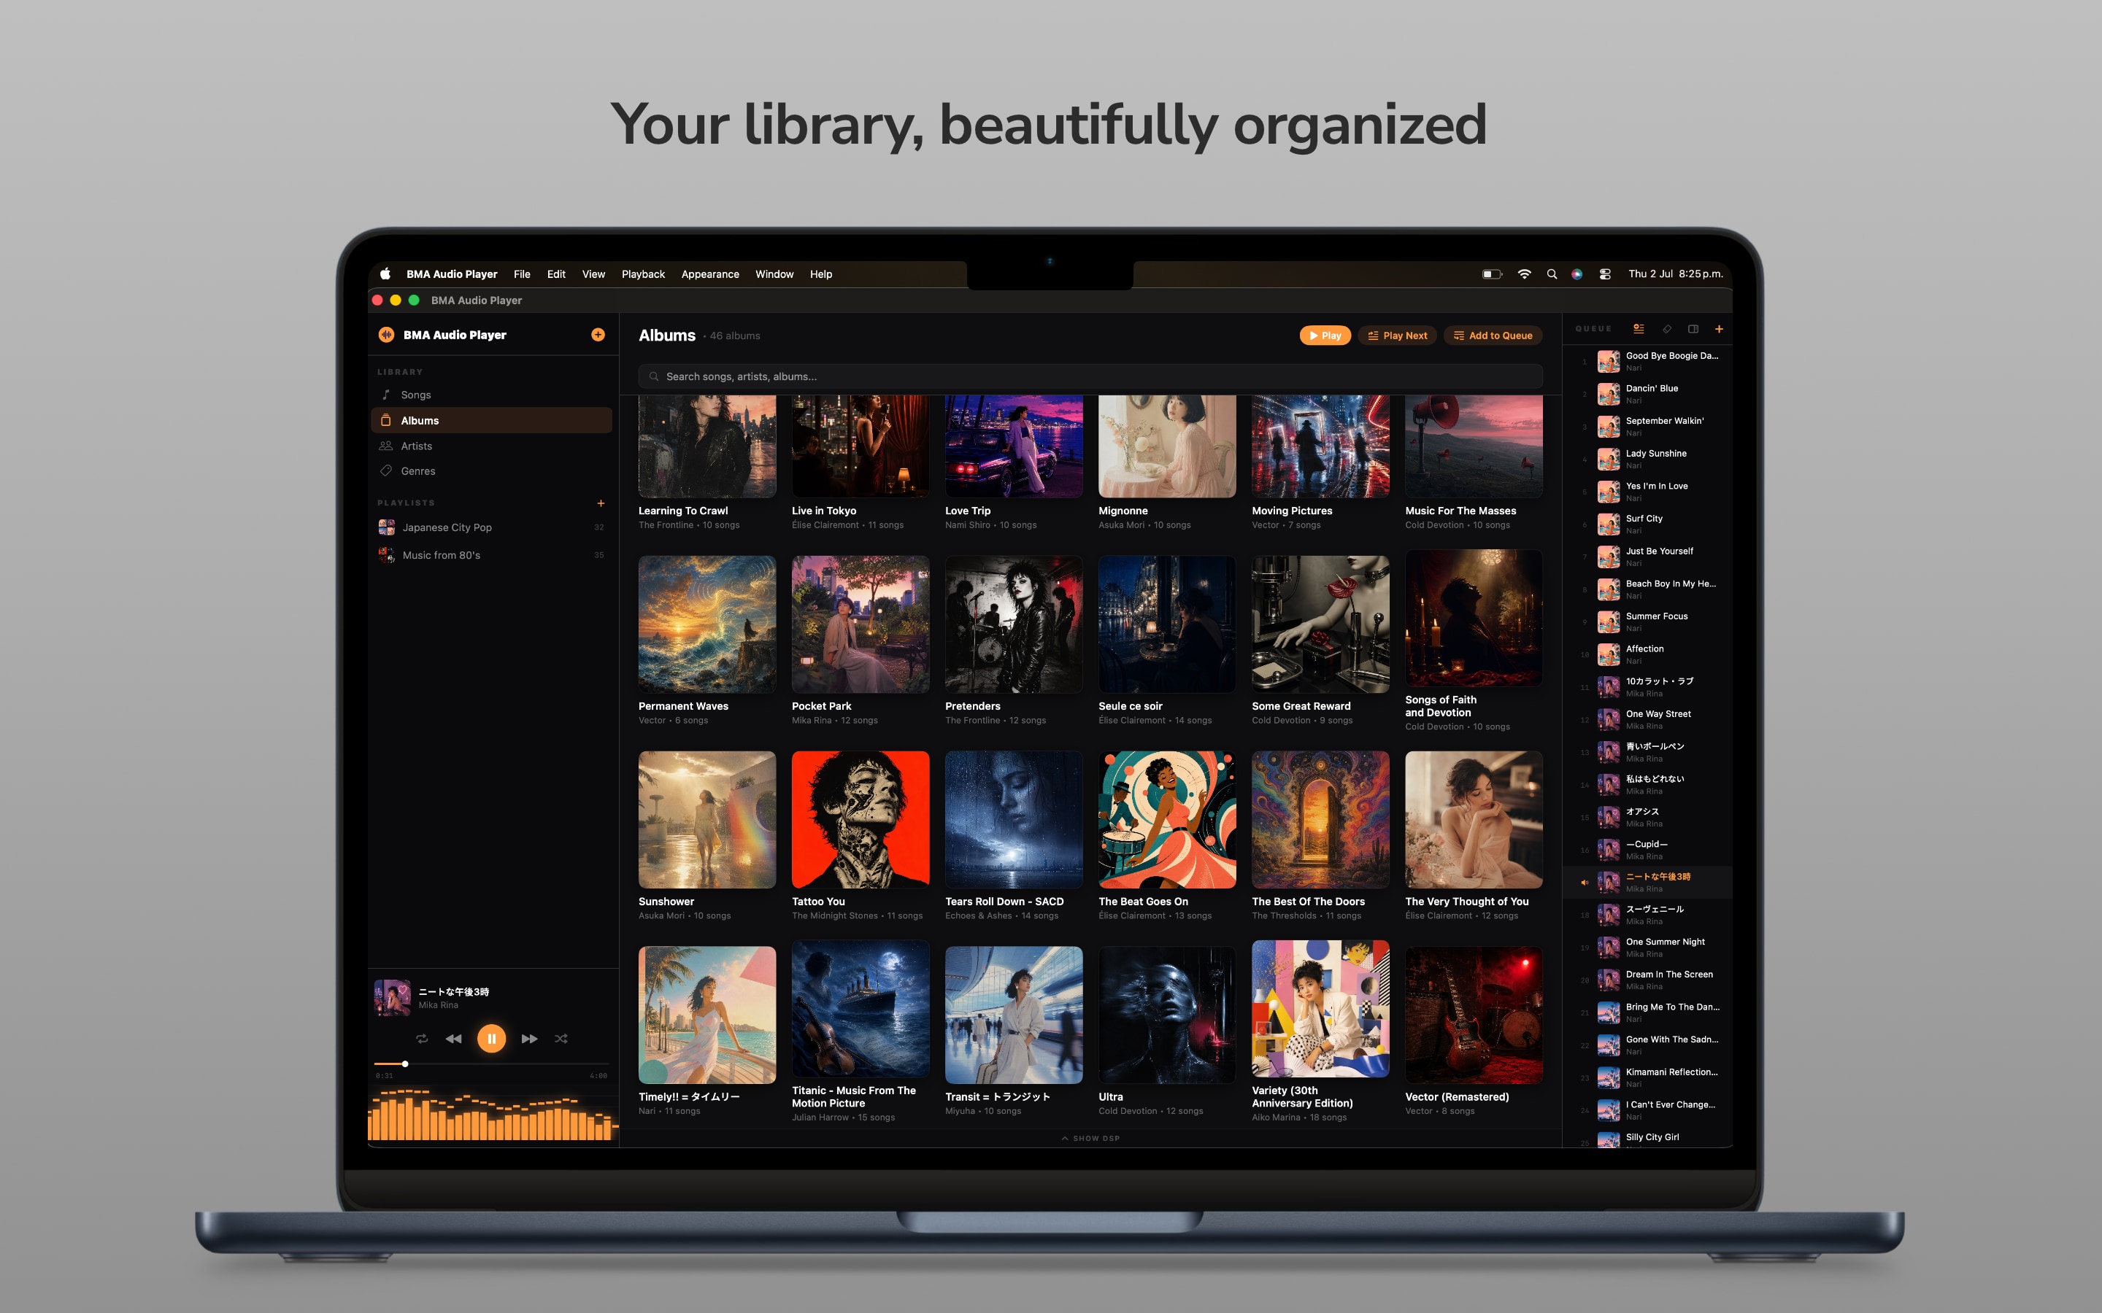Open the Permanent Waves album cover

pyautogui.click(x=707, y=624)
